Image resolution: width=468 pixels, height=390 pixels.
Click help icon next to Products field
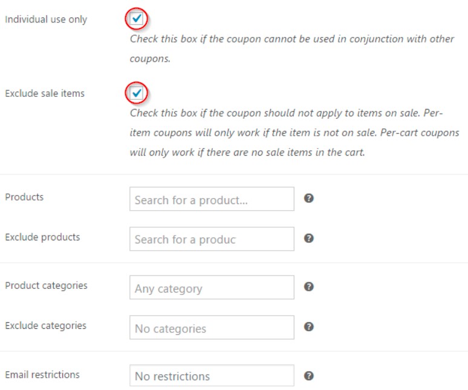pos(308,198)
